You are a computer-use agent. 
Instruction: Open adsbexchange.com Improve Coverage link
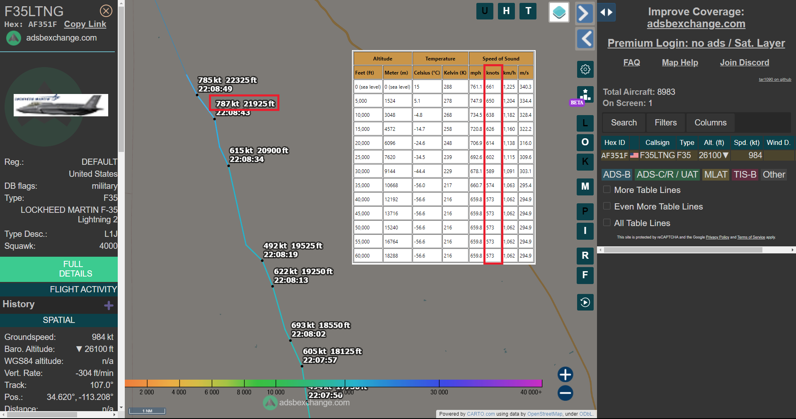pos(696,24)
